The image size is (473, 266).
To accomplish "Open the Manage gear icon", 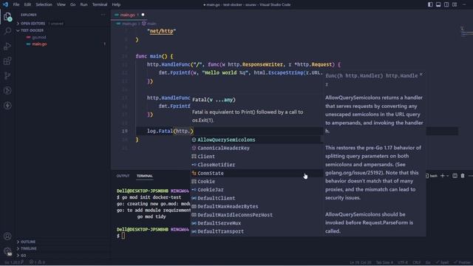I will [x=7, y=251].
